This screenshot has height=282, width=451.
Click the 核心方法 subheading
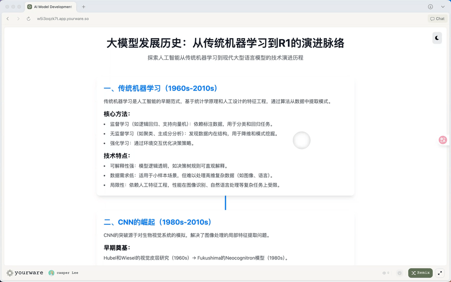[117, 114]
